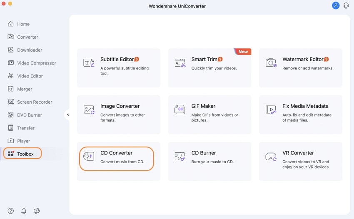Launch GIF Maker title
The image size is (354, 219).
[203, 106]
